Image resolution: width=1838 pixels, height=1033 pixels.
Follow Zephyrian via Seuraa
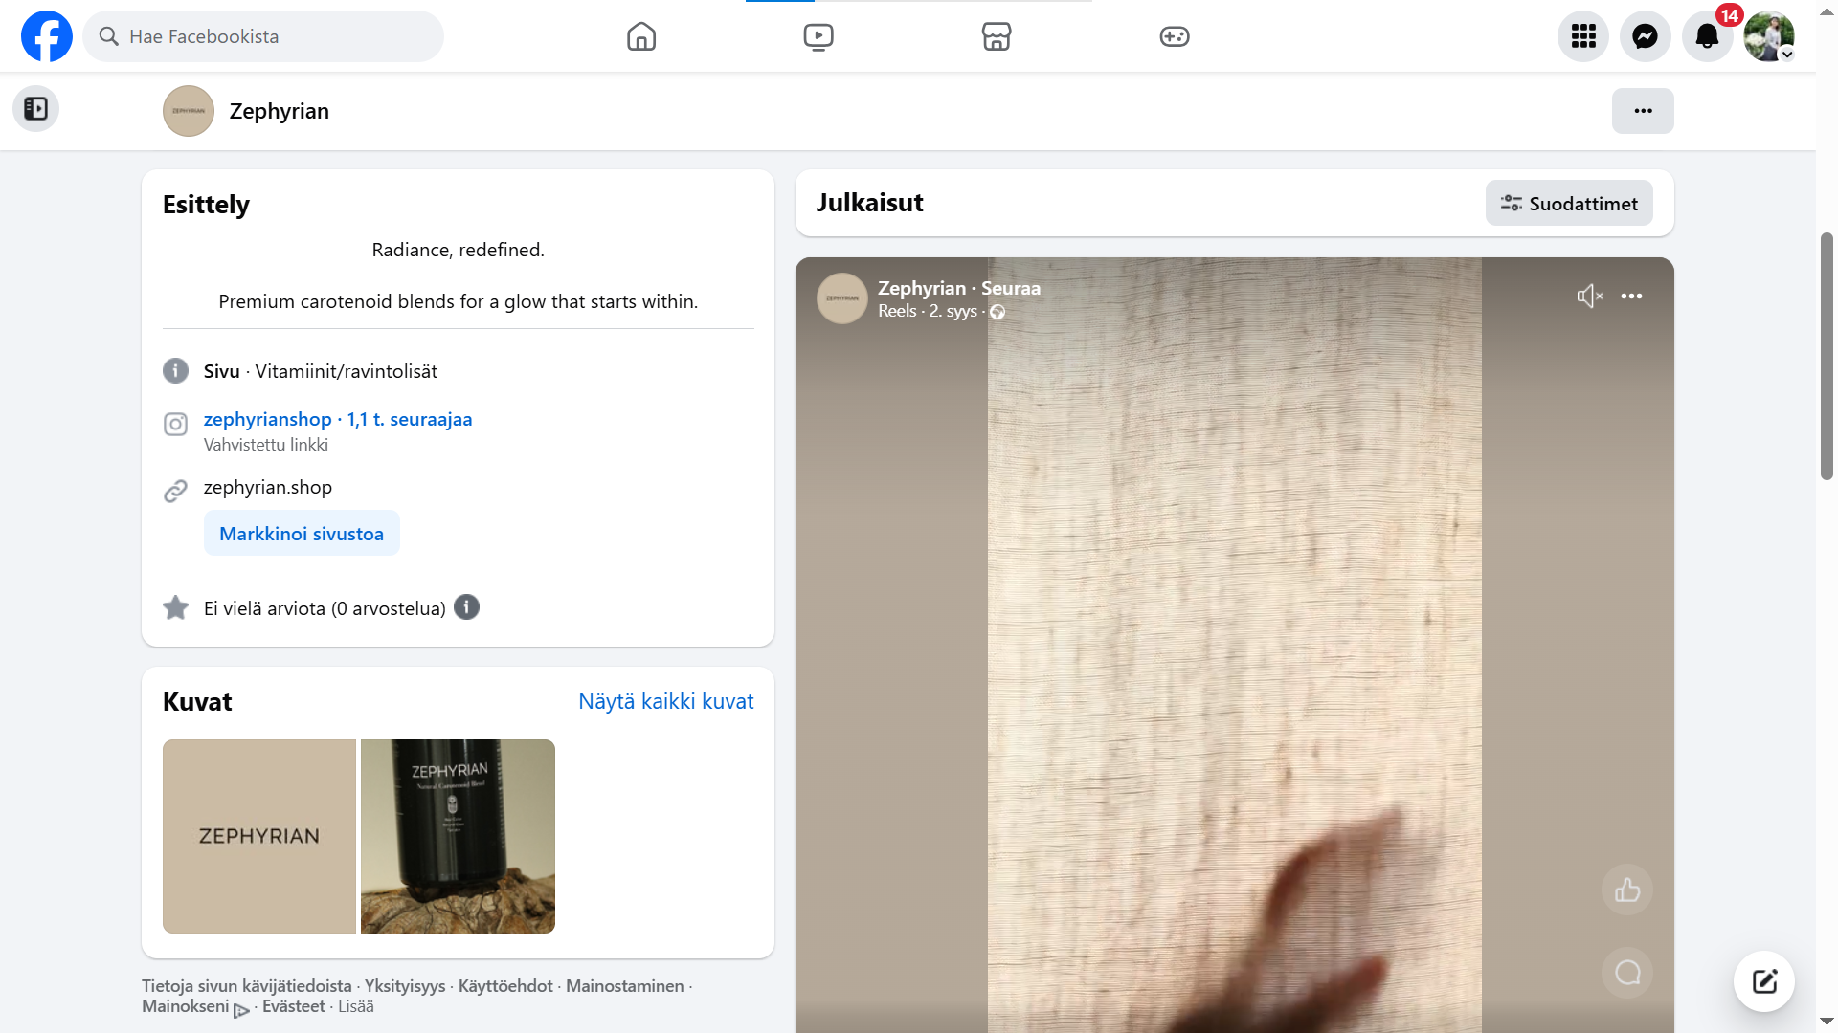point(1010,288)
